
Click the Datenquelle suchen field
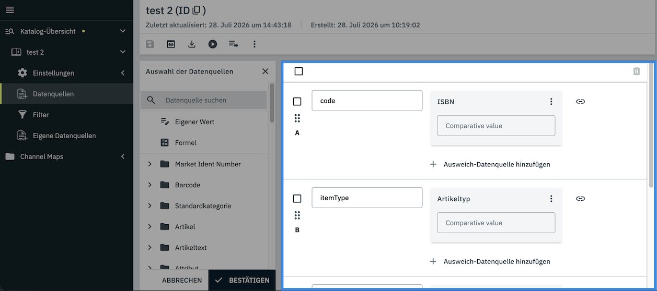[x=203, y=100]
